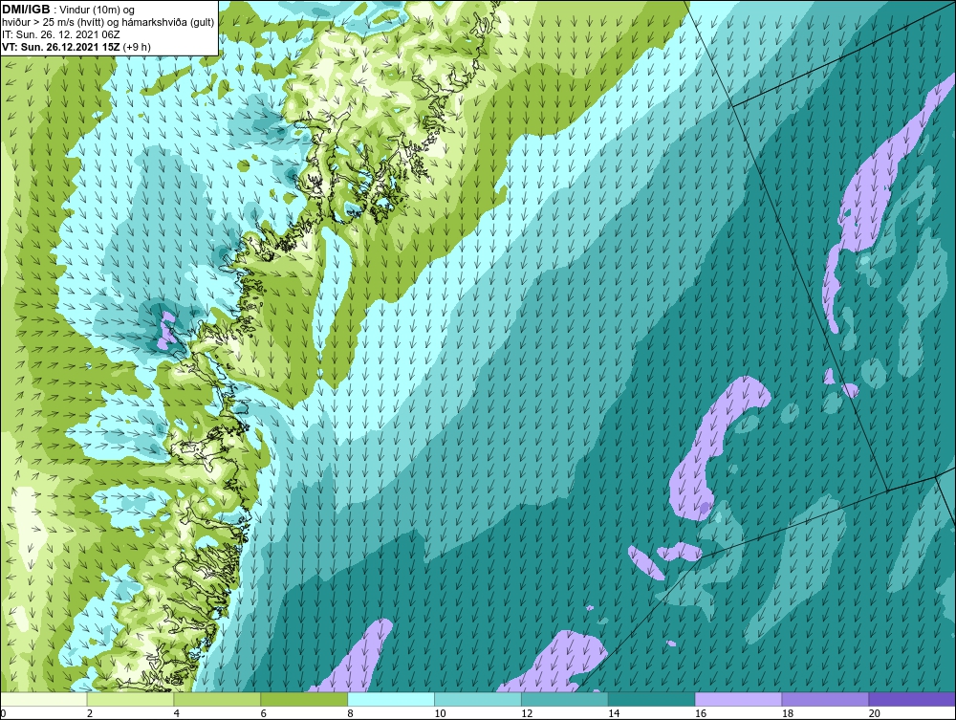Image resolution: width=956 pixels, height=720 pixels.
Task: Pick the teal 12–14 legend swatch
Action: (565, 699)
